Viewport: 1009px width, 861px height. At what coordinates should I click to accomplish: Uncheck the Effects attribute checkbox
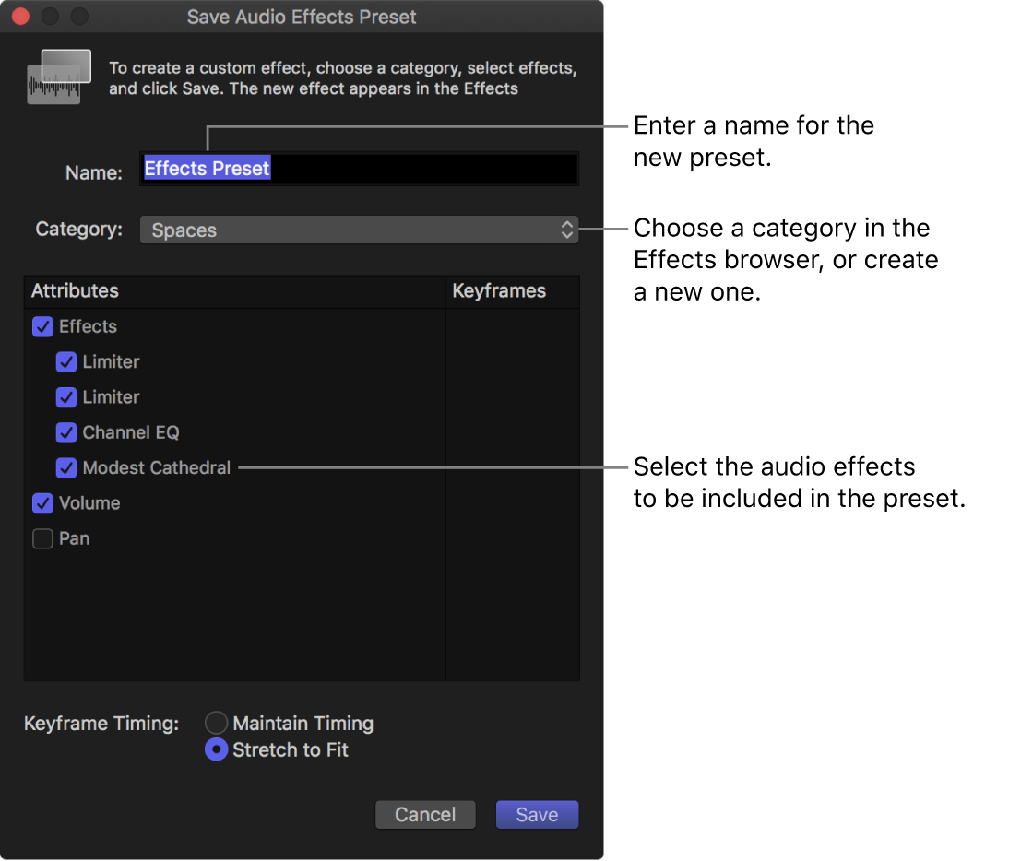point(42,326)
